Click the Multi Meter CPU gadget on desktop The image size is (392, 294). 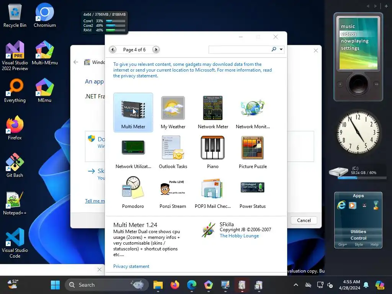point(104,22)
